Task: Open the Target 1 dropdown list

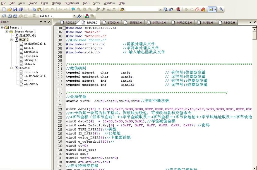Action: pyautogui.click(x=74, y=16)
